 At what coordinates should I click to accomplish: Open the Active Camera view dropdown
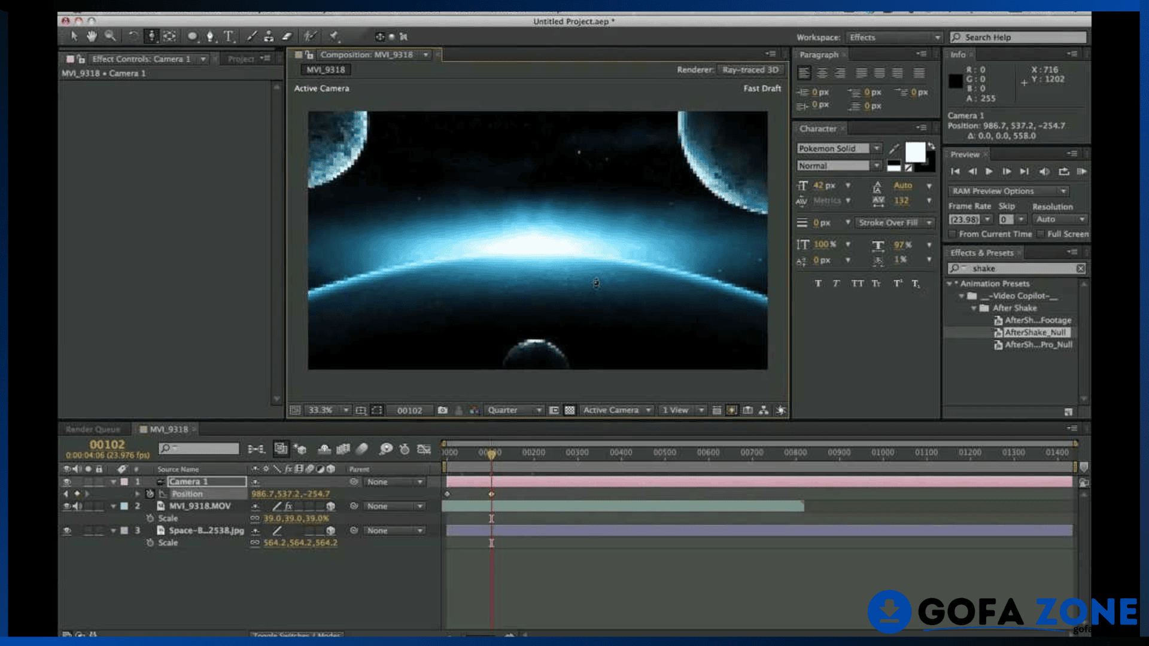616,410
